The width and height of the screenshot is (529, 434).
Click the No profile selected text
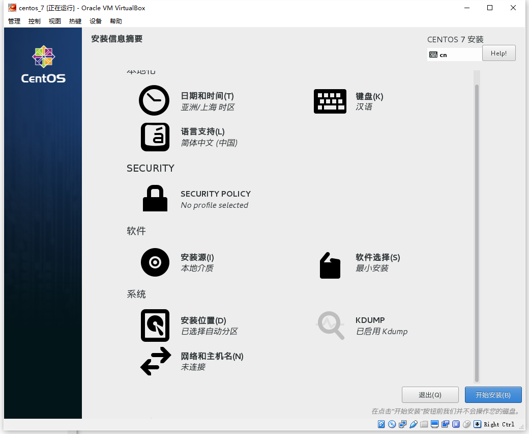[214, 205]
